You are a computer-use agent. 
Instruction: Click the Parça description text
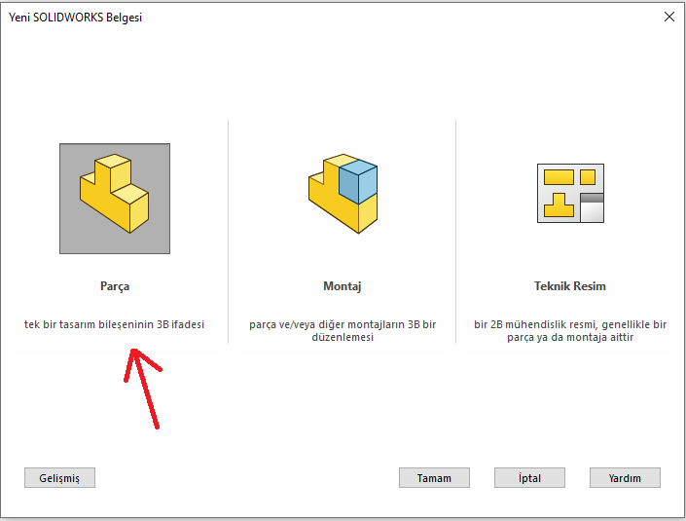(115, 324)
